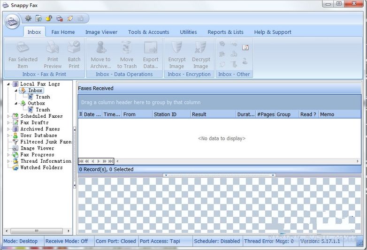The height and width of the screenshot is (250, 367).
Task: Go to previous record in grid navigator
Action: click(x=92, y=161)
